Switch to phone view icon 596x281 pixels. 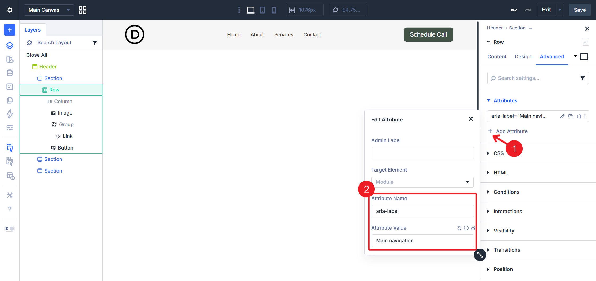(274, 10)
